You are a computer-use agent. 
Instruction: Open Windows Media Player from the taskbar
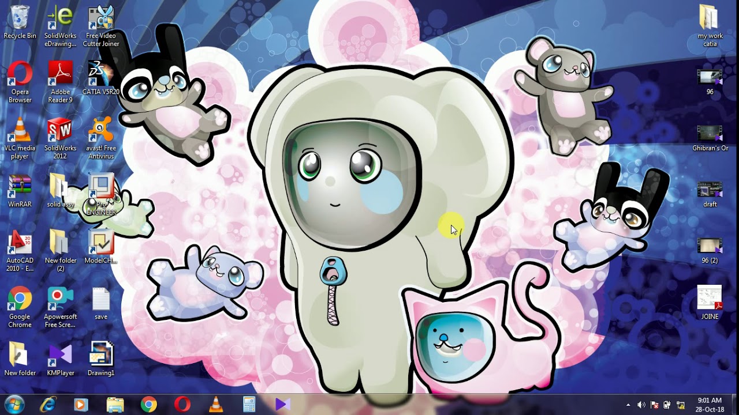[81, 405]
